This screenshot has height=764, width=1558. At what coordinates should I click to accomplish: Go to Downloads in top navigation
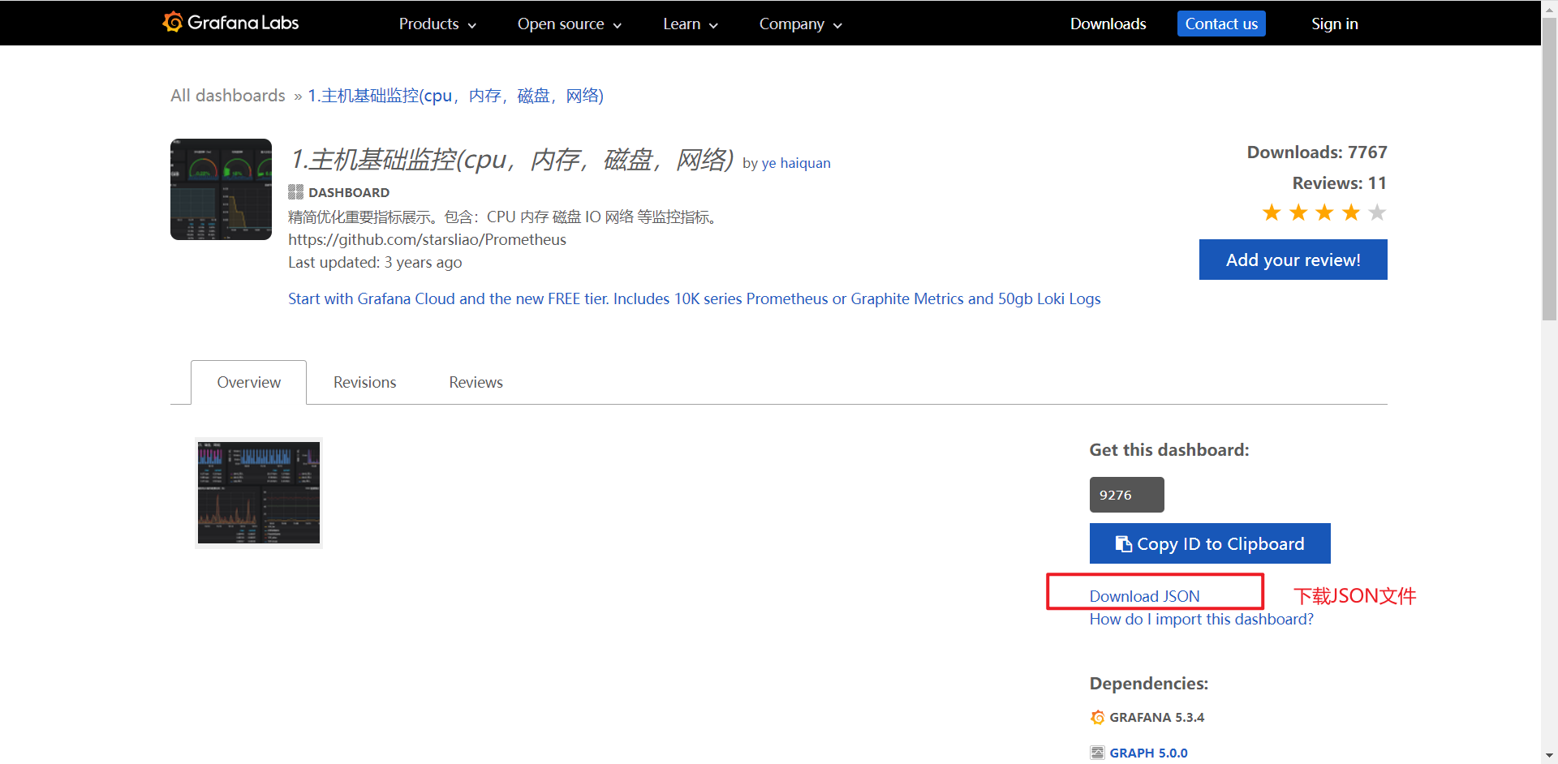tap(1108, 24)
